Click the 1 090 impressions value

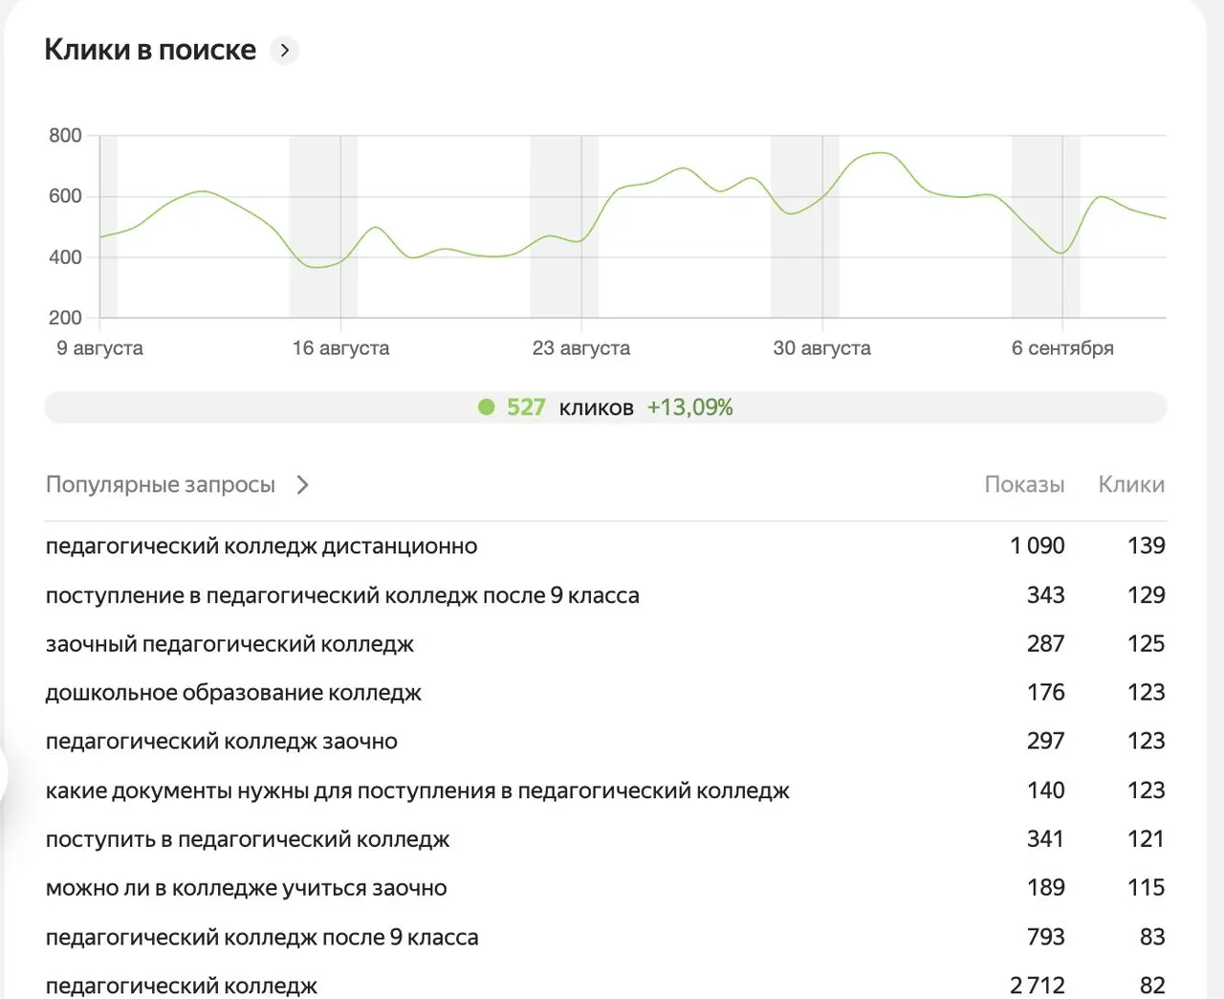(1038, 545)
